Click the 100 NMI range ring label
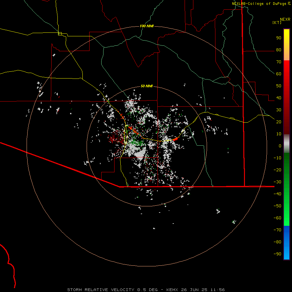Image resolution: width=292 pixels, height=292 pixels. [147, 26]
